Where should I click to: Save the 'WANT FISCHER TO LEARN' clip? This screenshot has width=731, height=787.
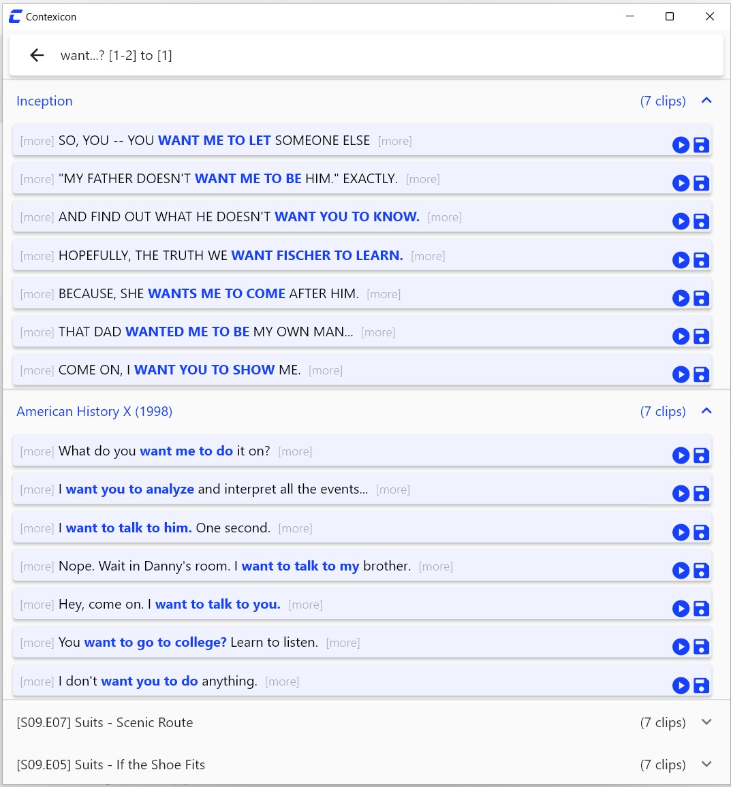[701, 260]
